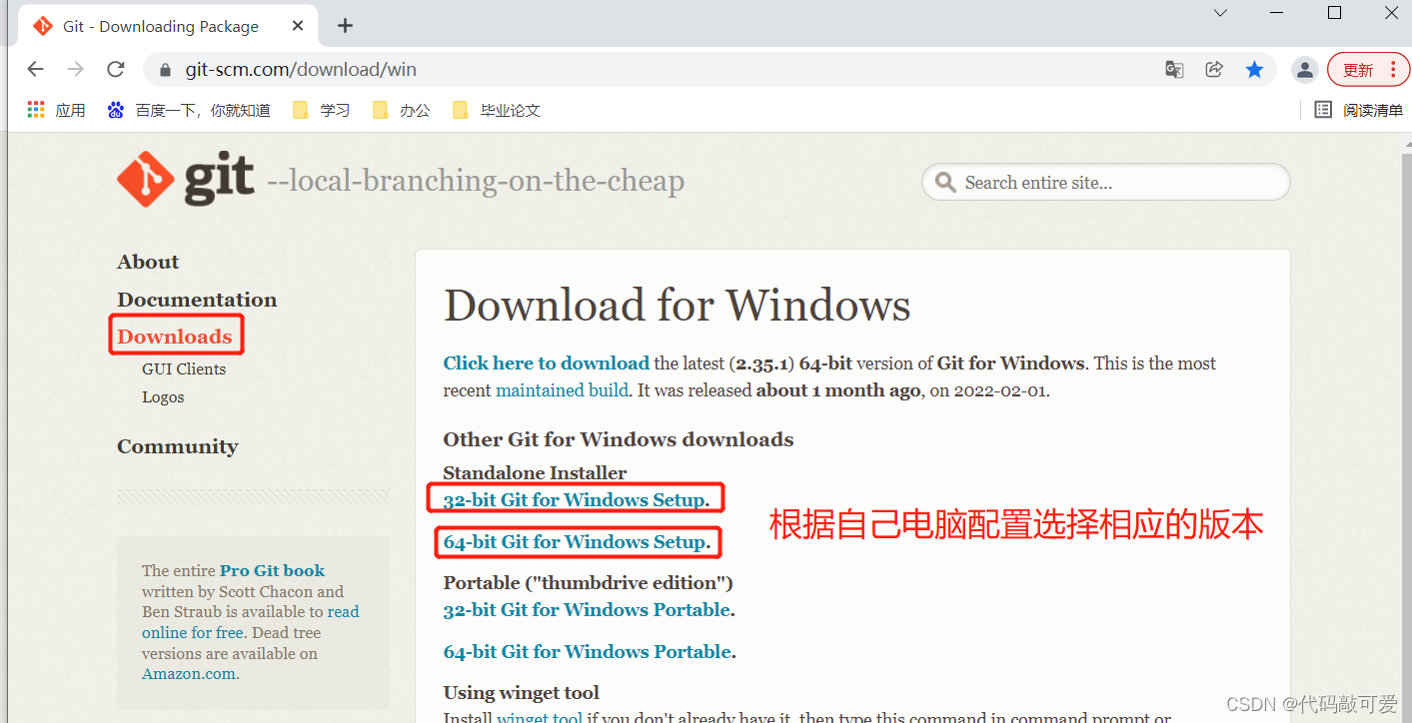The height and width of the screenshot is (723, 1412).
Task: Click the Other Git for Windows downloads heading
Action: [x=619, y=439]
